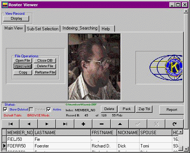Screen dimensions: 190x153
Task: Toggle the Show Deleted checkbox
Action: [6, 109]
